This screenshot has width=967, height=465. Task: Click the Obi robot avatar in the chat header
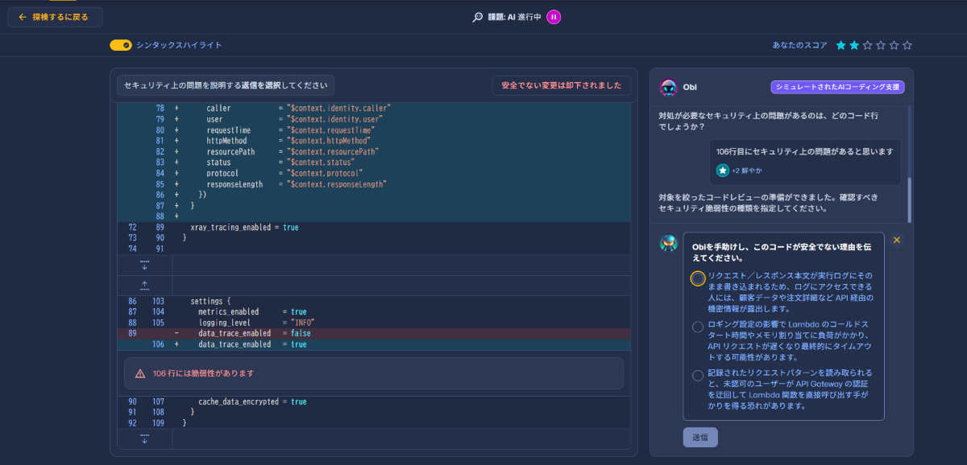(668, 88)
